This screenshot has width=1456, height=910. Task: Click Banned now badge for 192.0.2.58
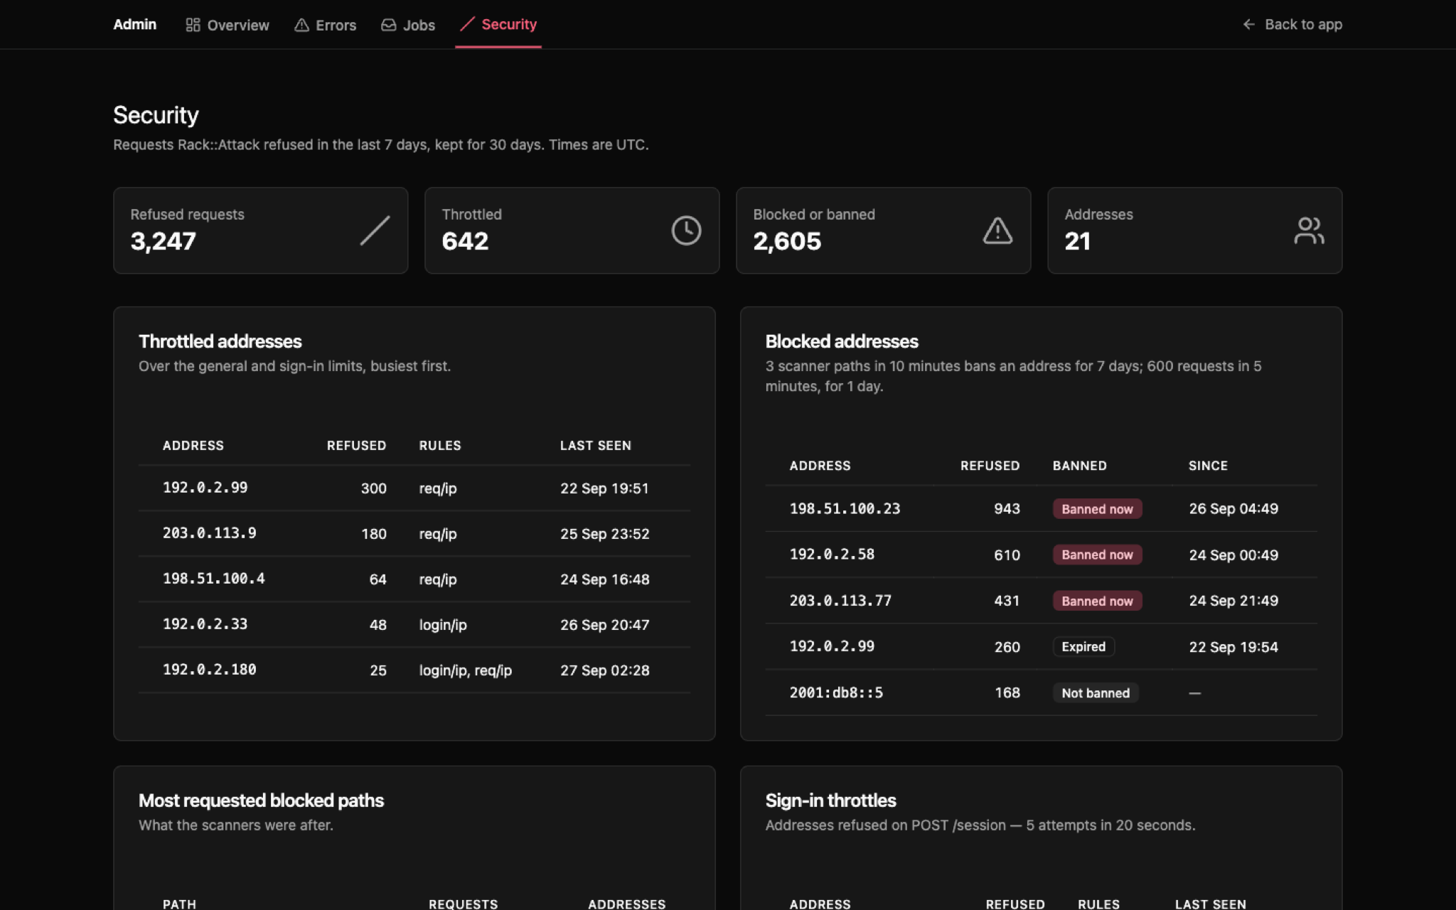pyautogui.click(x=1097, y=555)
